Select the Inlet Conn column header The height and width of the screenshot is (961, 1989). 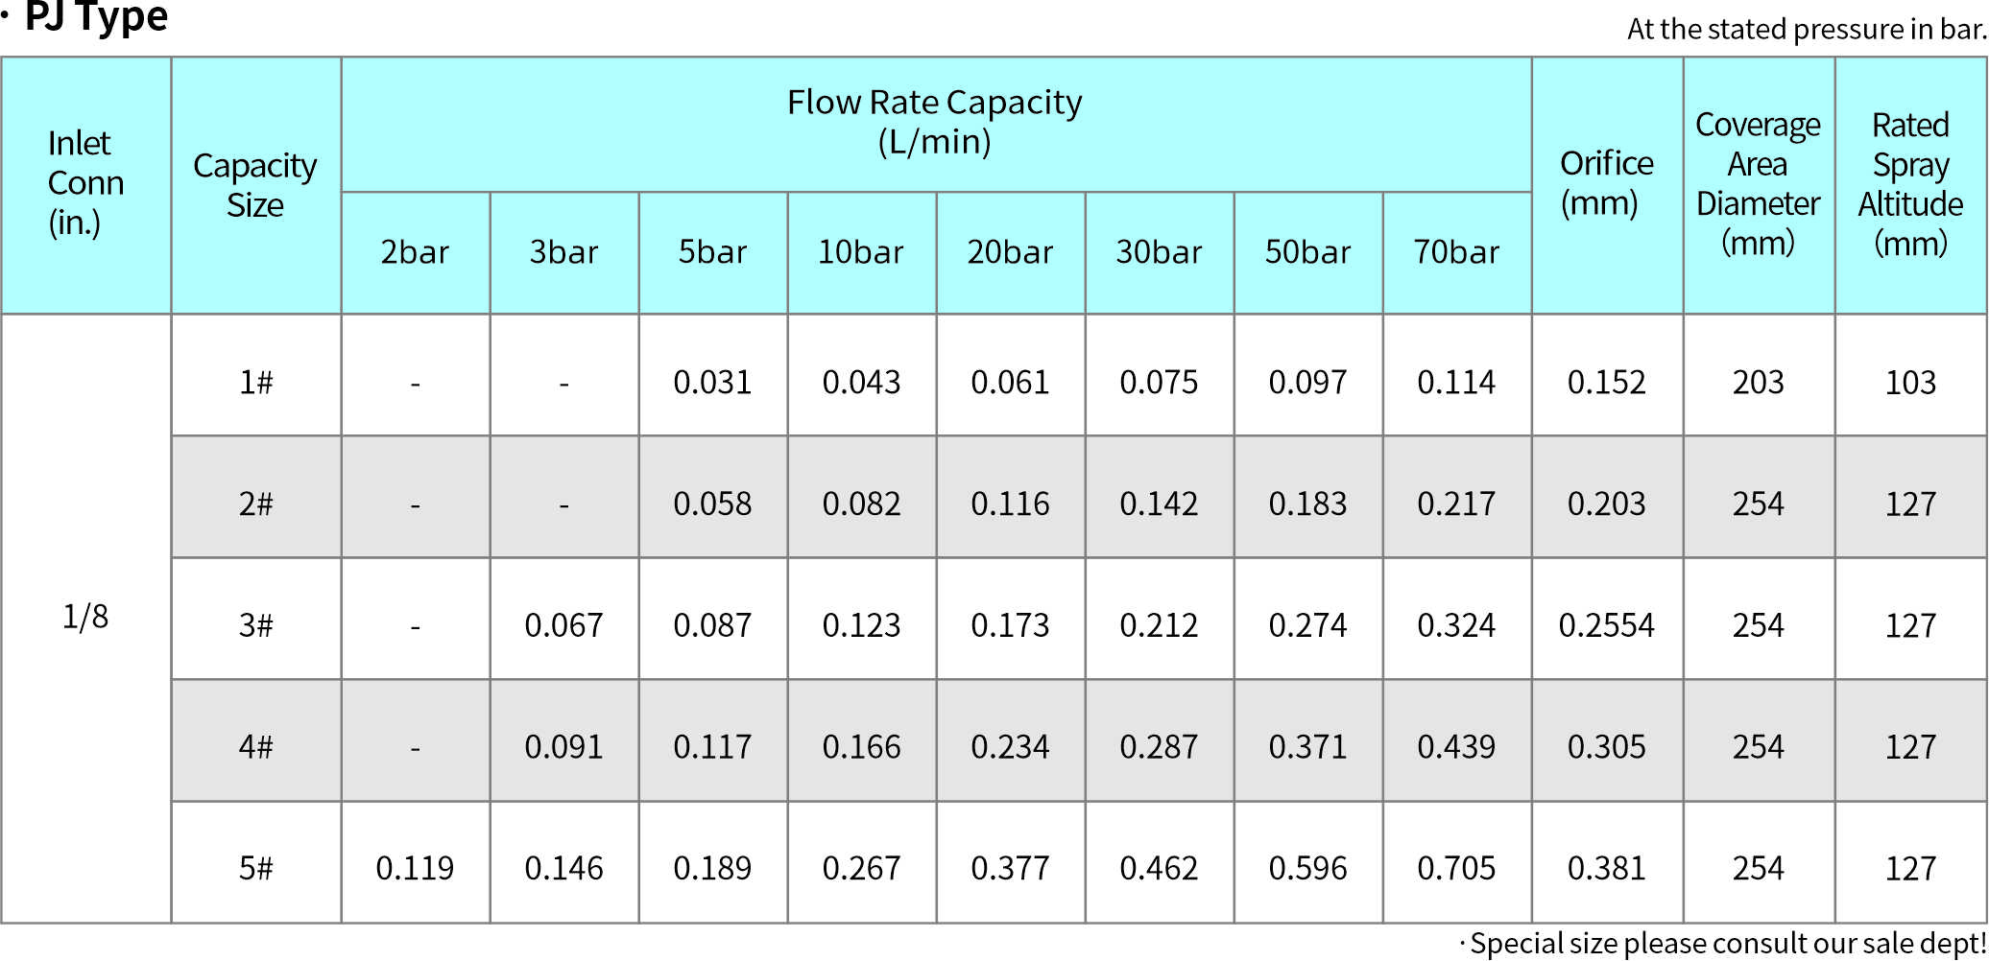coord(85,183)
